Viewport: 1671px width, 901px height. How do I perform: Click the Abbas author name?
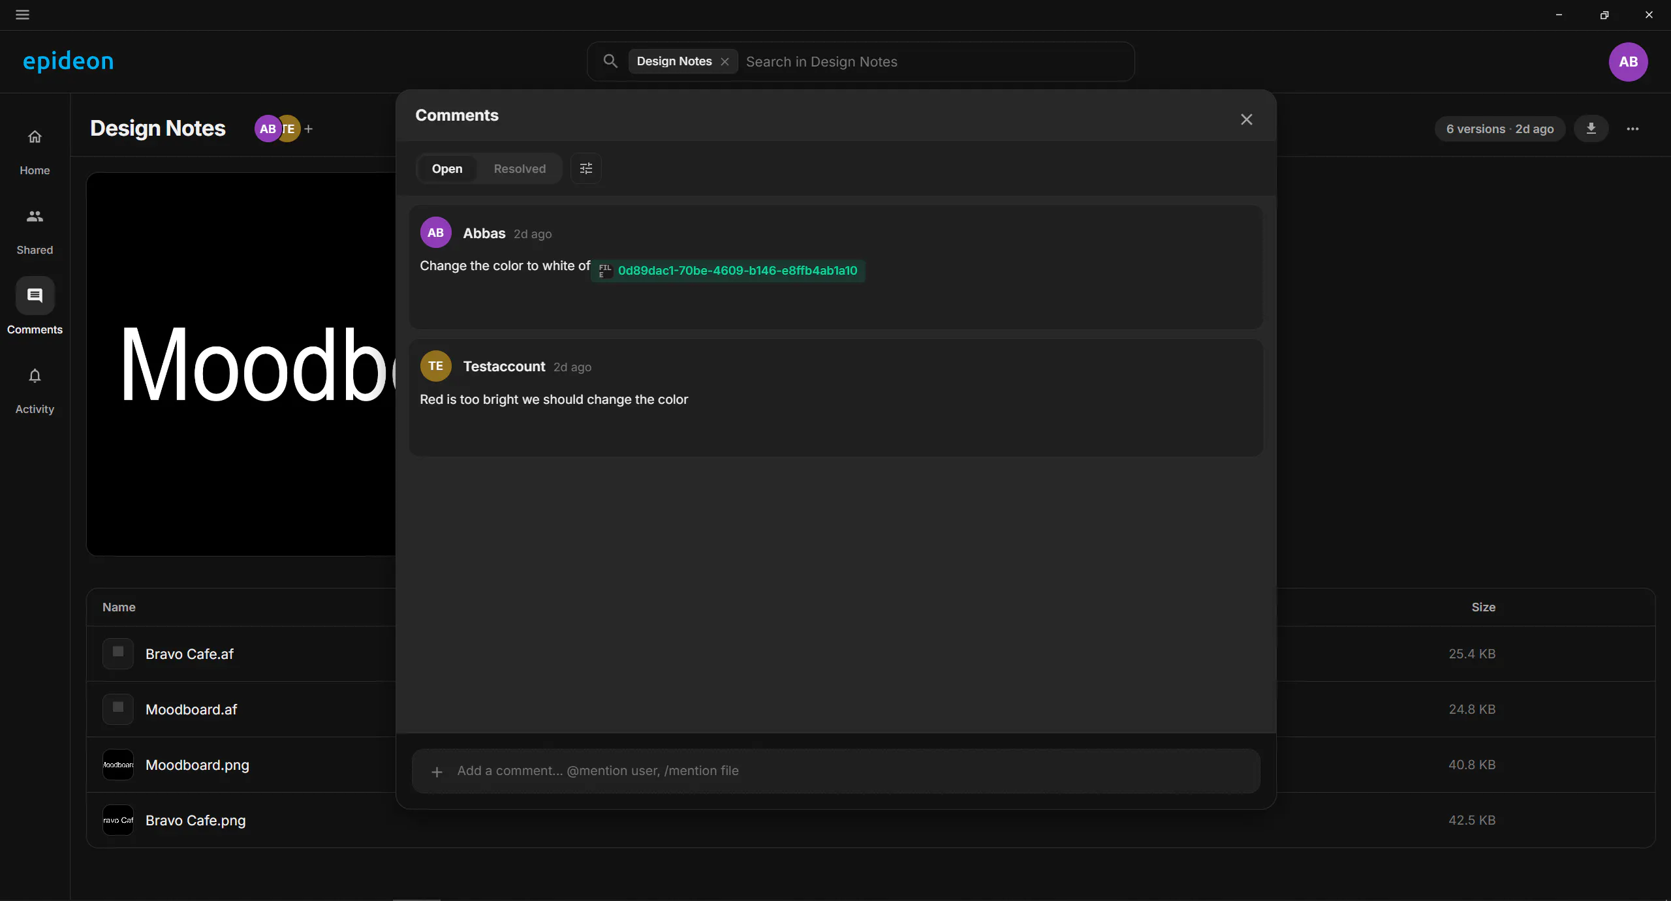pyautogui.click(x=484, y=234)
